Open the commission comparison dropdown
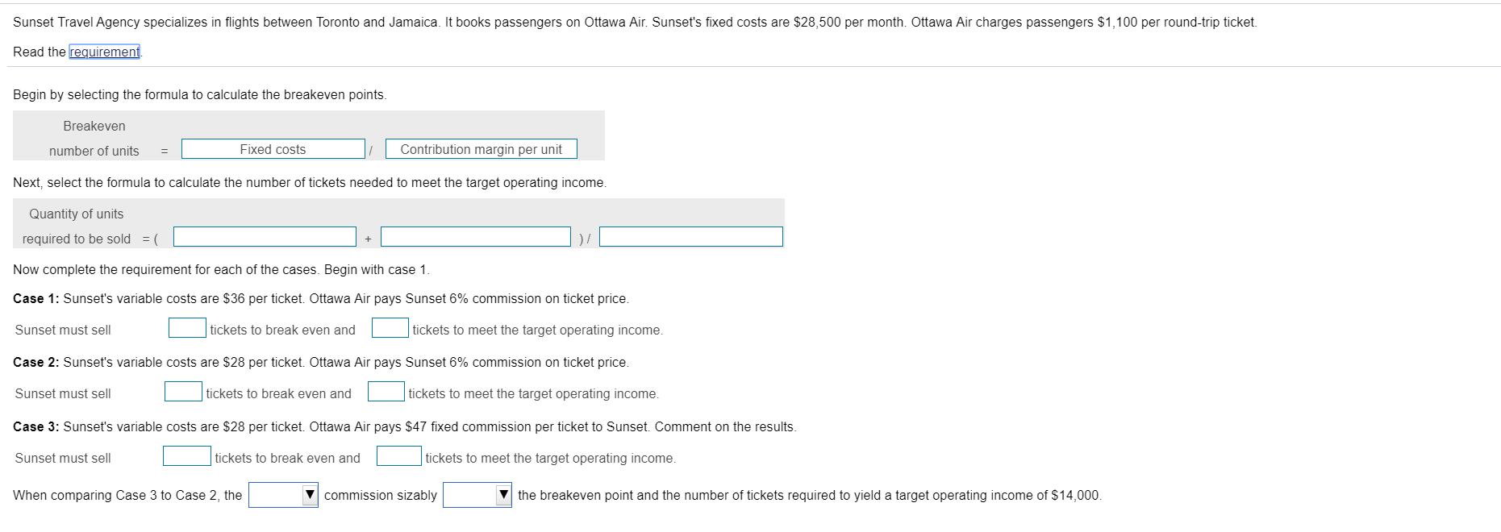 tap(281, 494)
